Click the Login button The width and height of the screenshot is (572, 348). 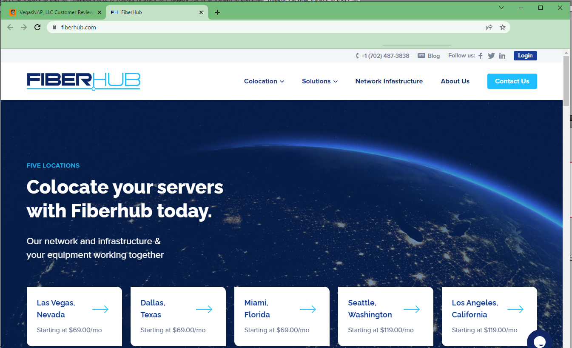tap(525, 56)
